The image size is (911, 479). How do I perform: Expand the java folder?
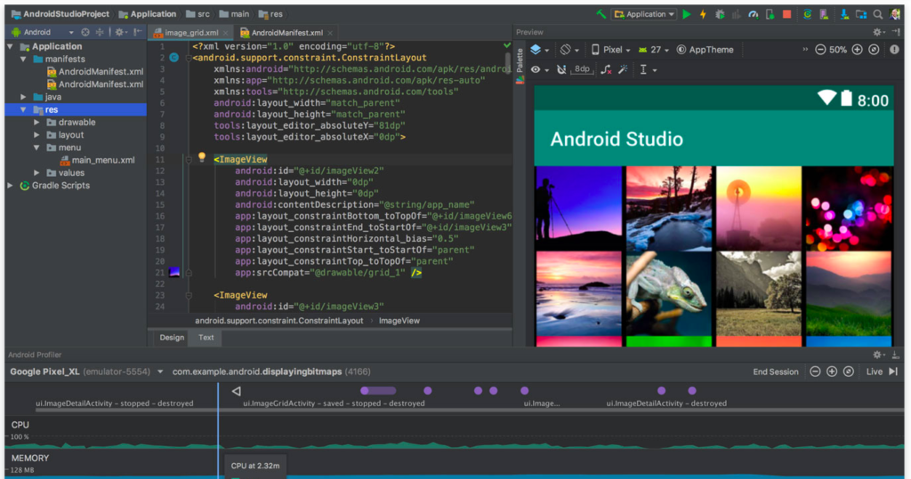(23, 97)
